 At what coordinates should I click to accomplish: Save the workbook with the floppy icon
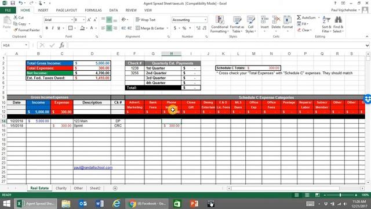(13, 3)
